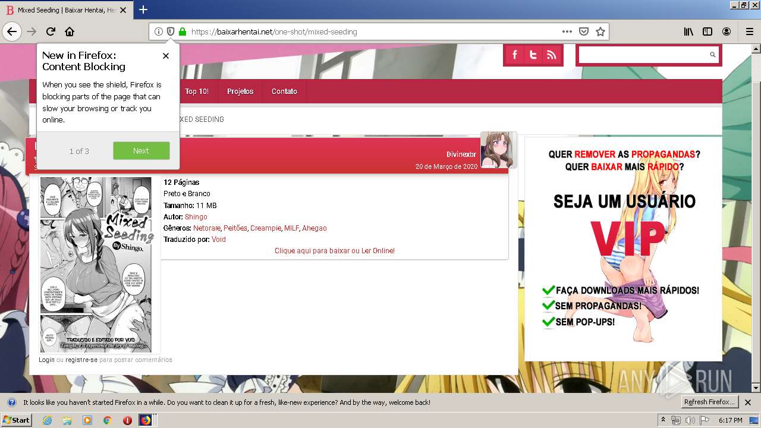
Task: Open the network tray icon
Action: click(x=676, y=420)
